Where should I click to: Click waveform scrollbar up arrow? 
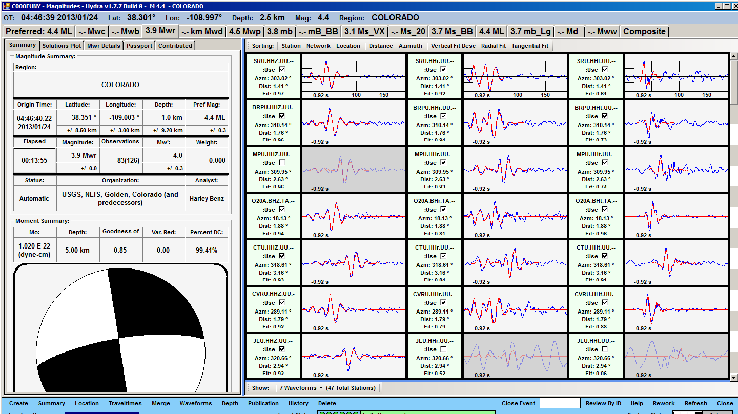[734, 56]
